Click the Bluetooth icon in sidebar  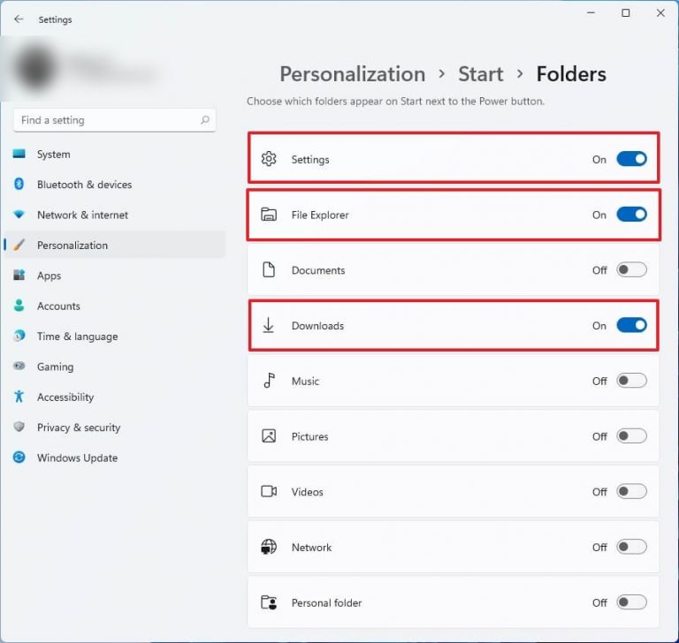[19, 184]
